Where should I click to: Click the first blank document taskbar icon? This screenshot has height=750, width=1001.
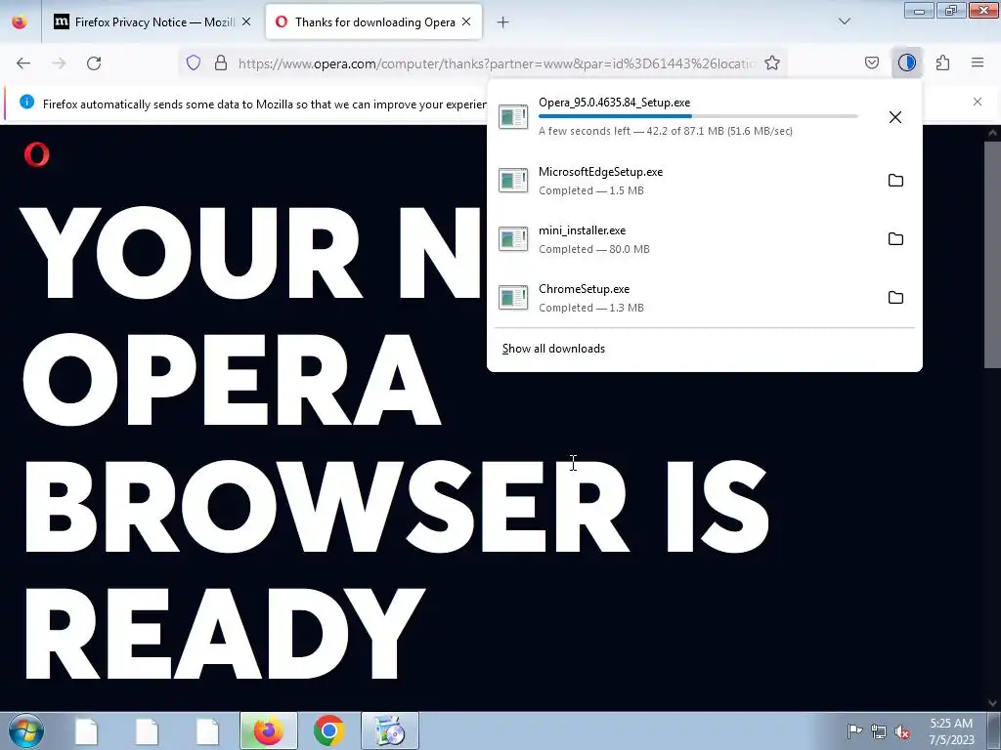point(86,731)
